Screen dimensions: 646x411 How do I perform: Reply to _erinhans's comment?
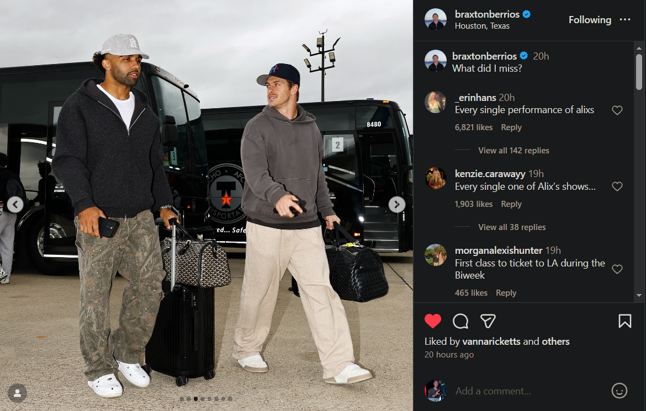coord(511,127)
